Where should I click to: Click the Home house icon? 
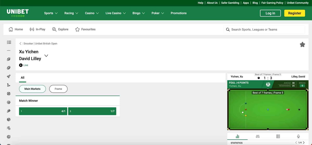[11, 29]
